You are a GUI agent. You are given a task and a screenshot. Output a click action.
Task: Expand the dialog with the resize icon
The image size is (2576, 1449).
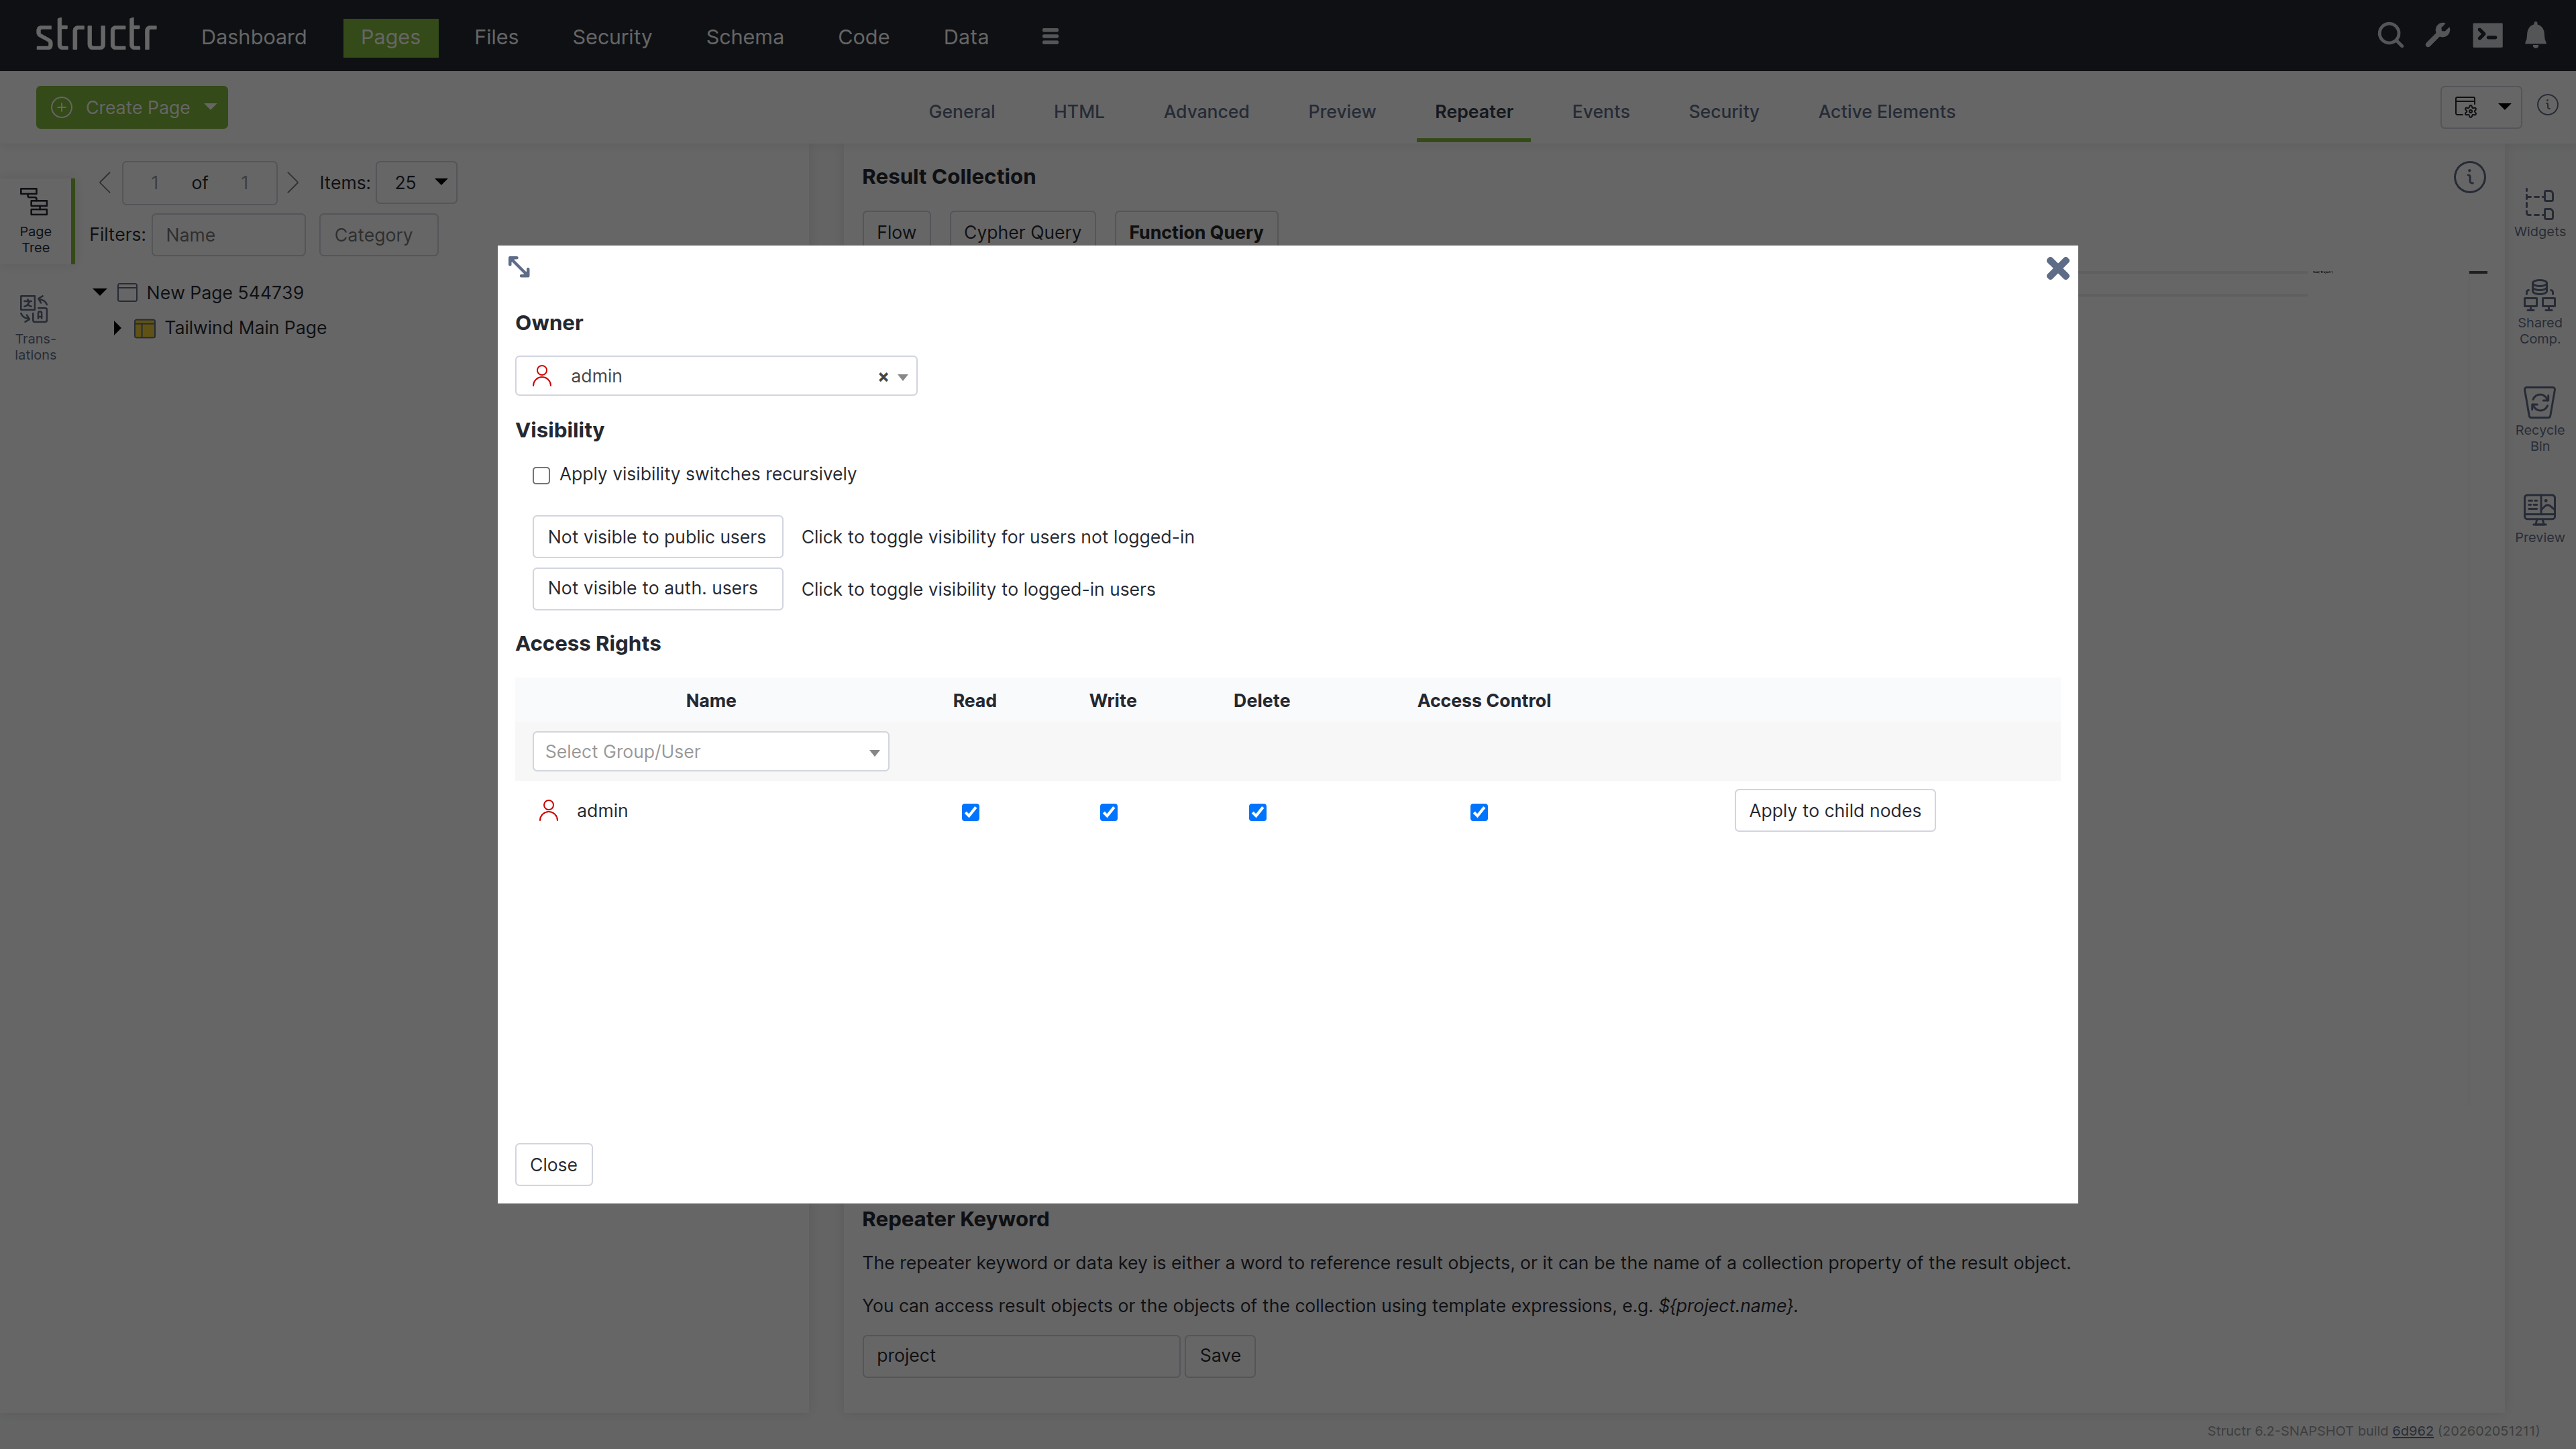pos(519,267)
